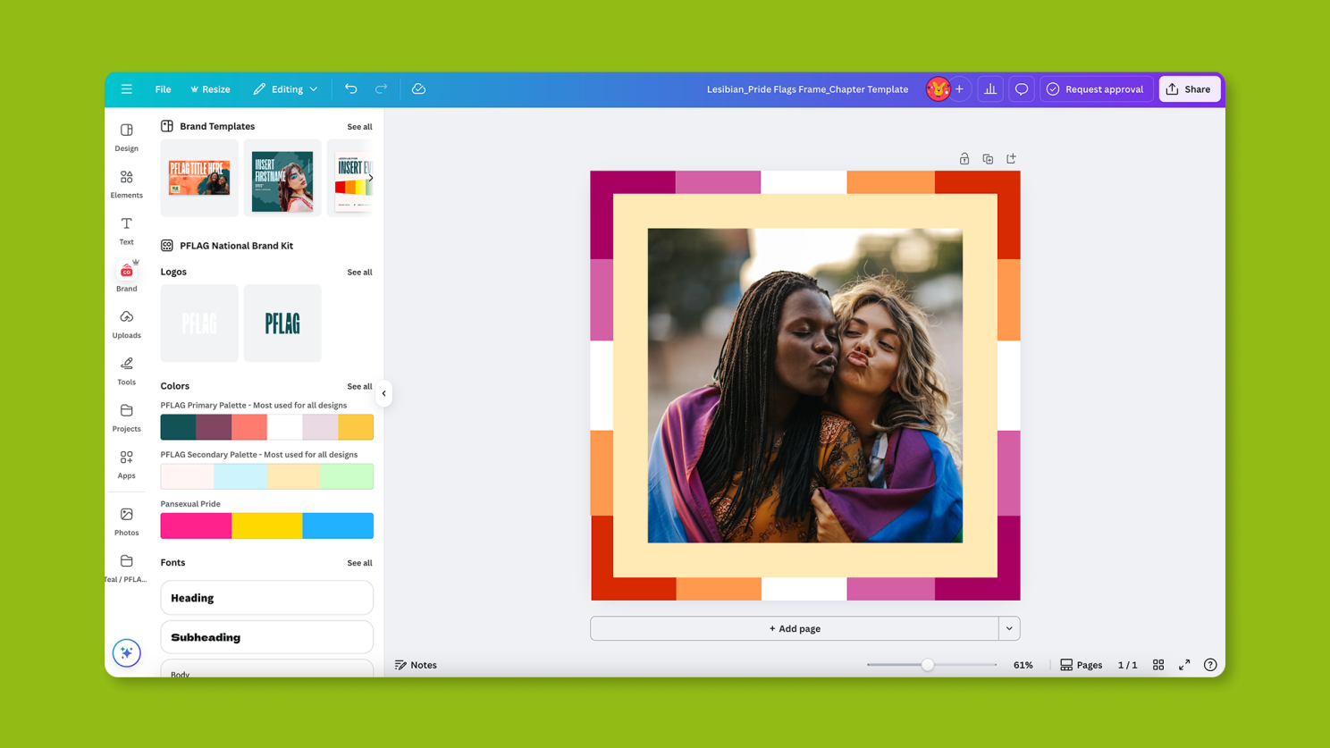The image size is (1330, 748).
Task: Select the pink Pansexual Pride color swatch
Action: (196, 525)
